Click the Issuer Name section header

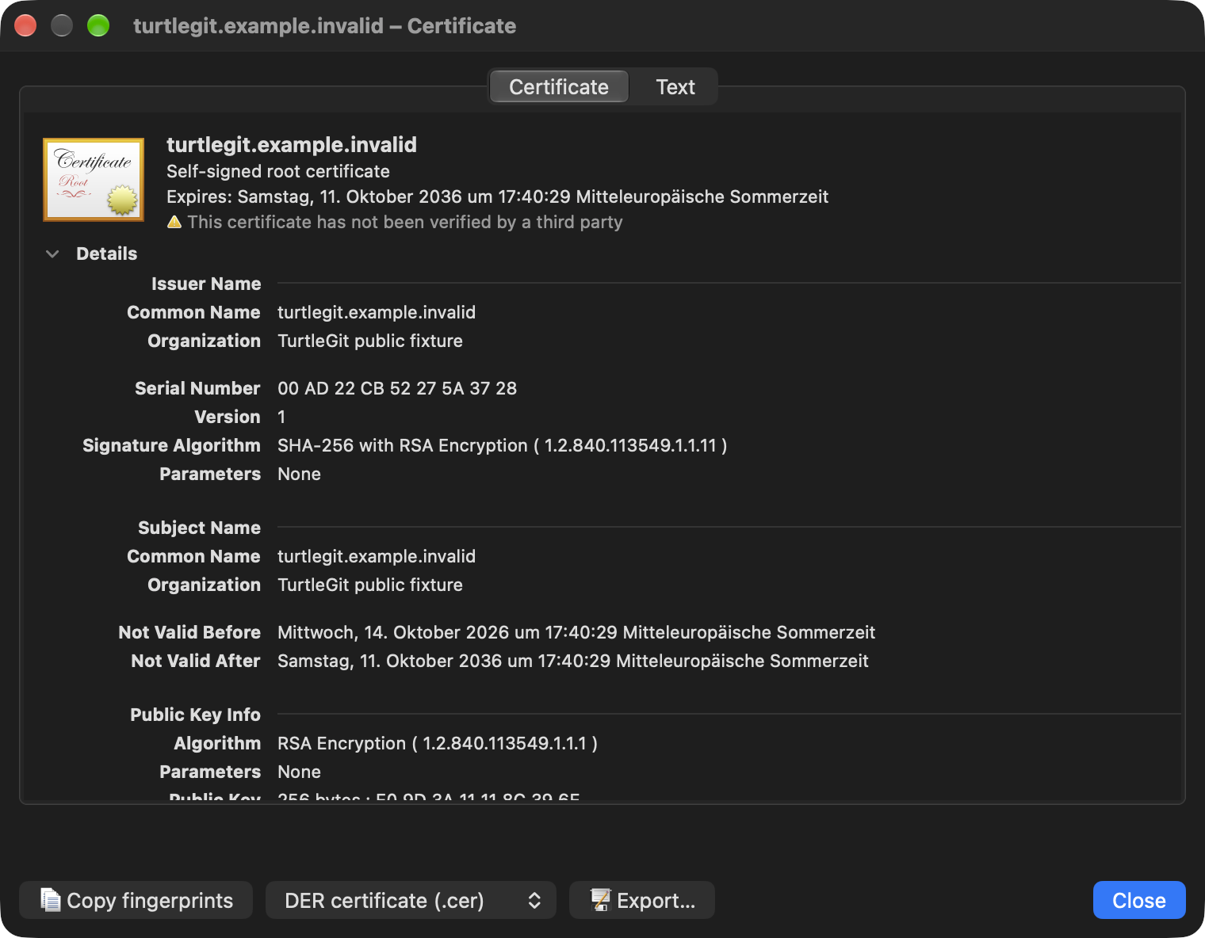click(206, 284)
